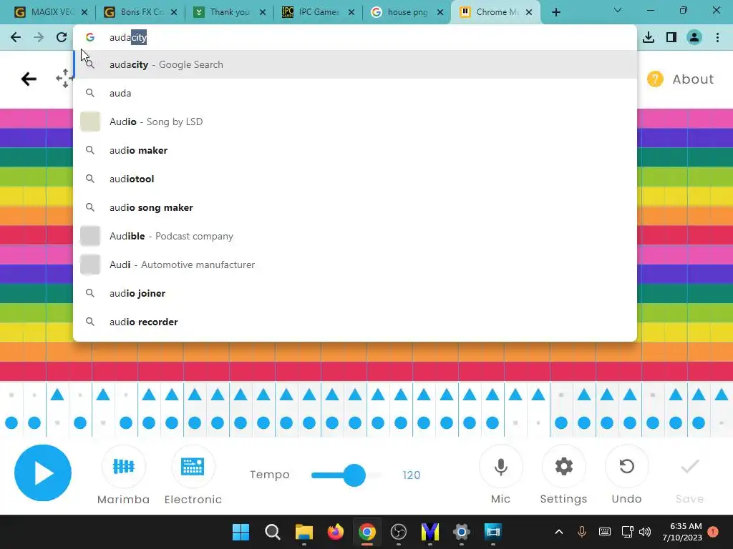The image size is (733, 549).
Task: Open the clock showing 6:35 AM
Action: 682,532
